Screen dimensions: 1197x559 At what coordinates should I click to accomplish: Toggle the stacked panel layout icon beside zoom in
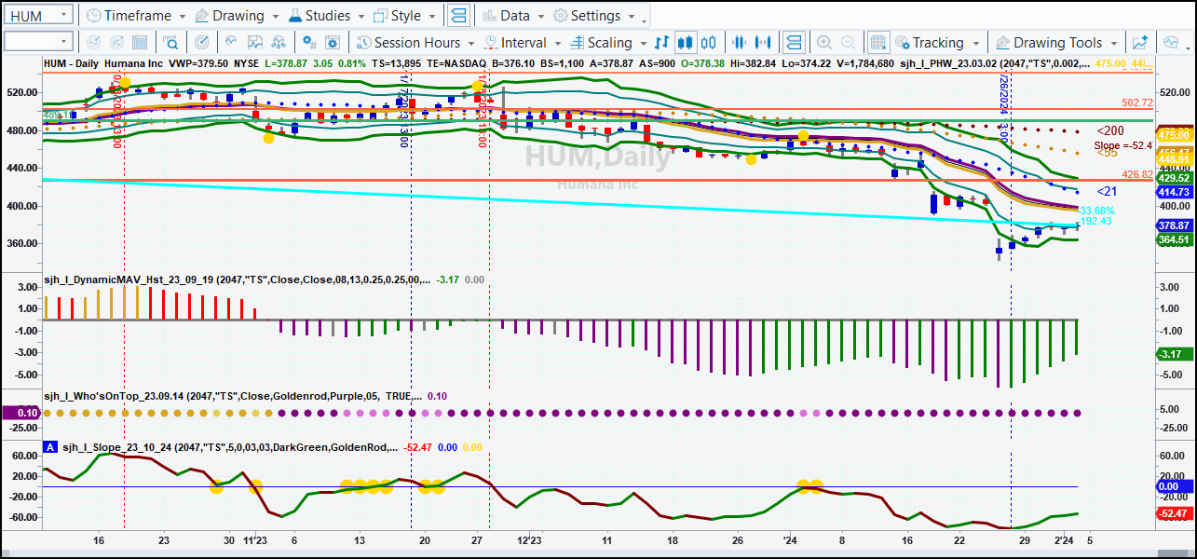(x=794, y=42)
